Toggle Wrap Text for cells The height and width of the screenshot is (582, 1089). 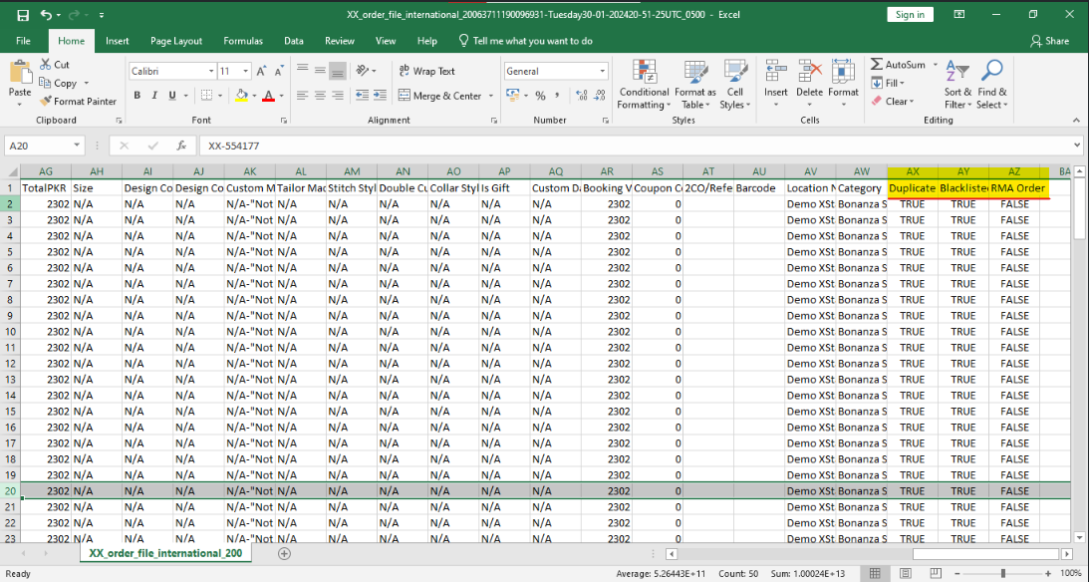click(x=425, y=71)
